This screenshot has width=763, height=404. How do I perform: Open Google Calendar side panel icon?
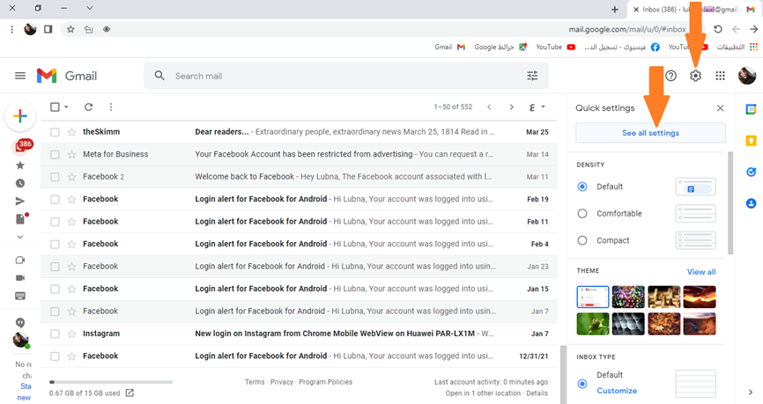pos(752,109)
